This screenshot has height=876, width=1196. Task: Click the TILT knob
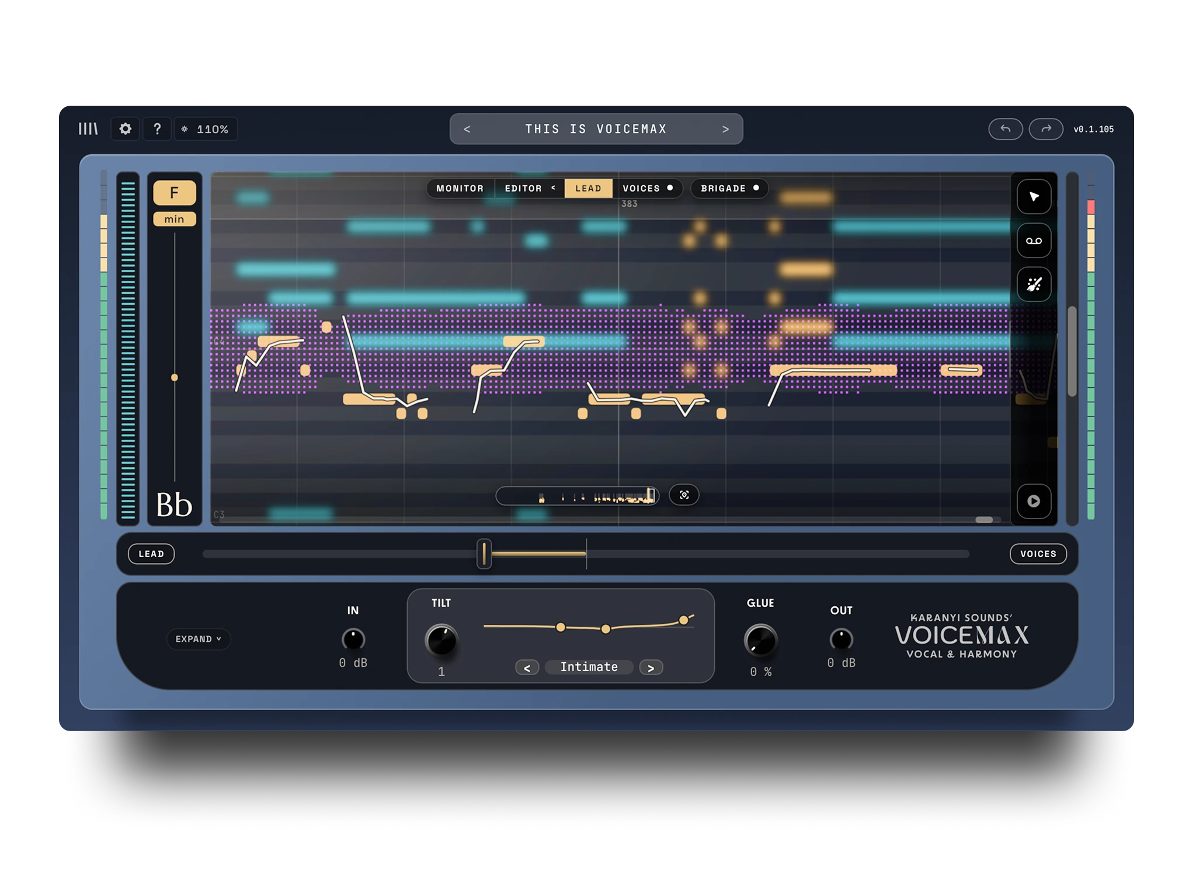pos(441,641)
